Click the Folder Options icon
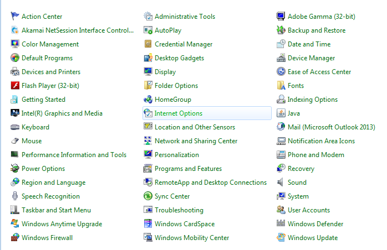The image size is (387, 250). tap(148, 86)
